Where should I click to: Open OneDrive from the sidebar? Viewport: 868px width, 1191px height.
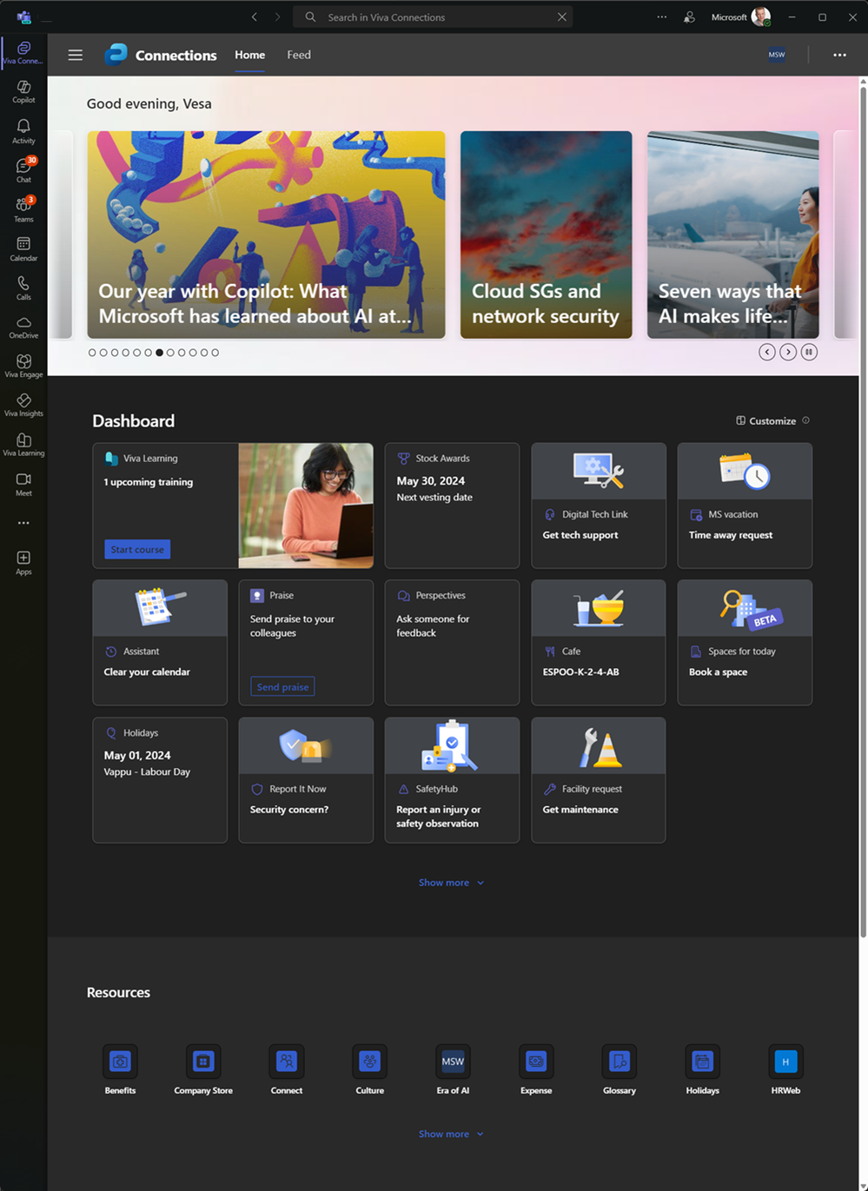(x=23, y=327)
